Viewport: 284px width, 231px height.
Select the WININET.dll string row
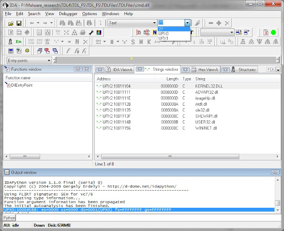205,128
